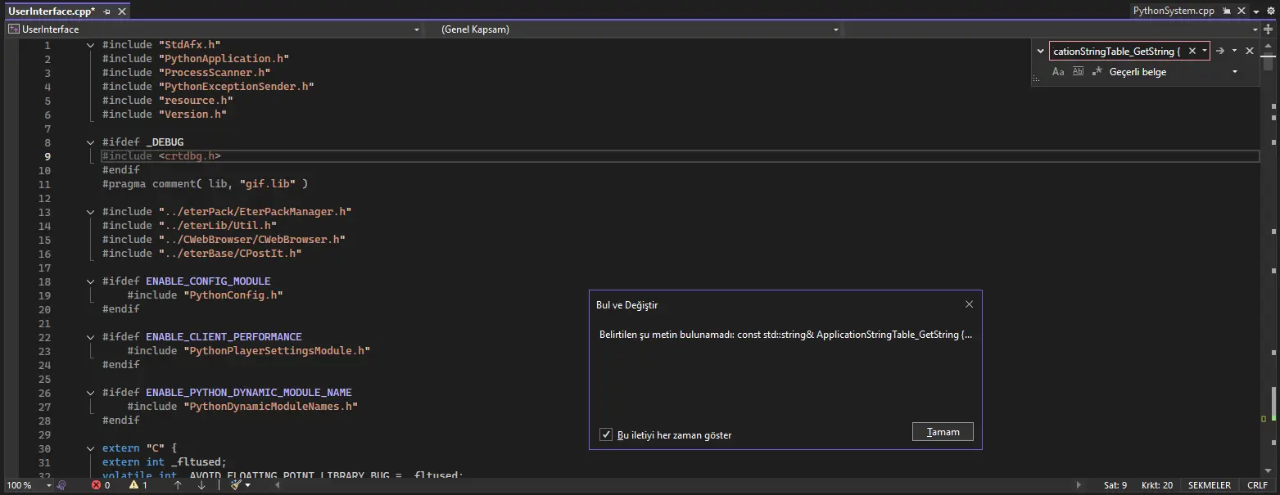Click the Tamam button in the dialog
The width and height of the screenshot is (1280, 495).
[943, 432]
